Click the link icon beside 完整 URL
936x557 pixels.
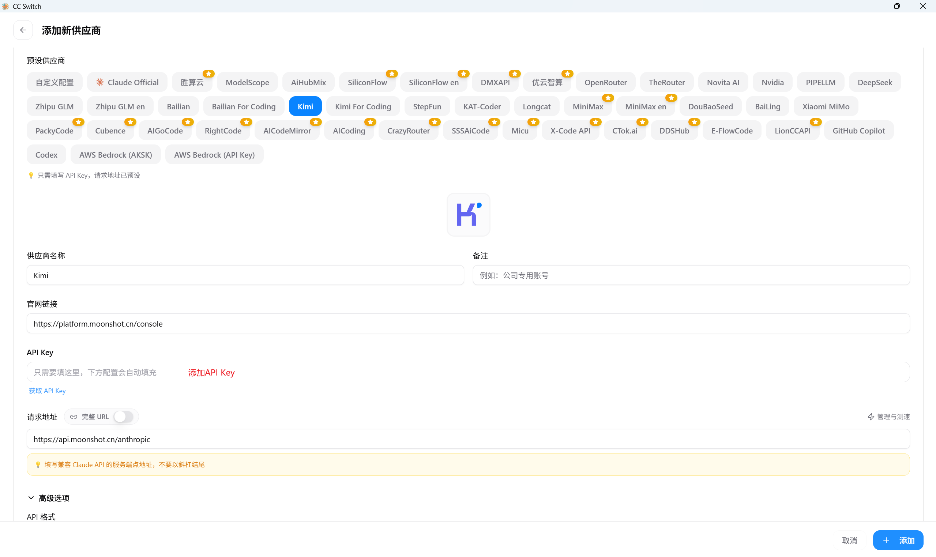[74, 417]
